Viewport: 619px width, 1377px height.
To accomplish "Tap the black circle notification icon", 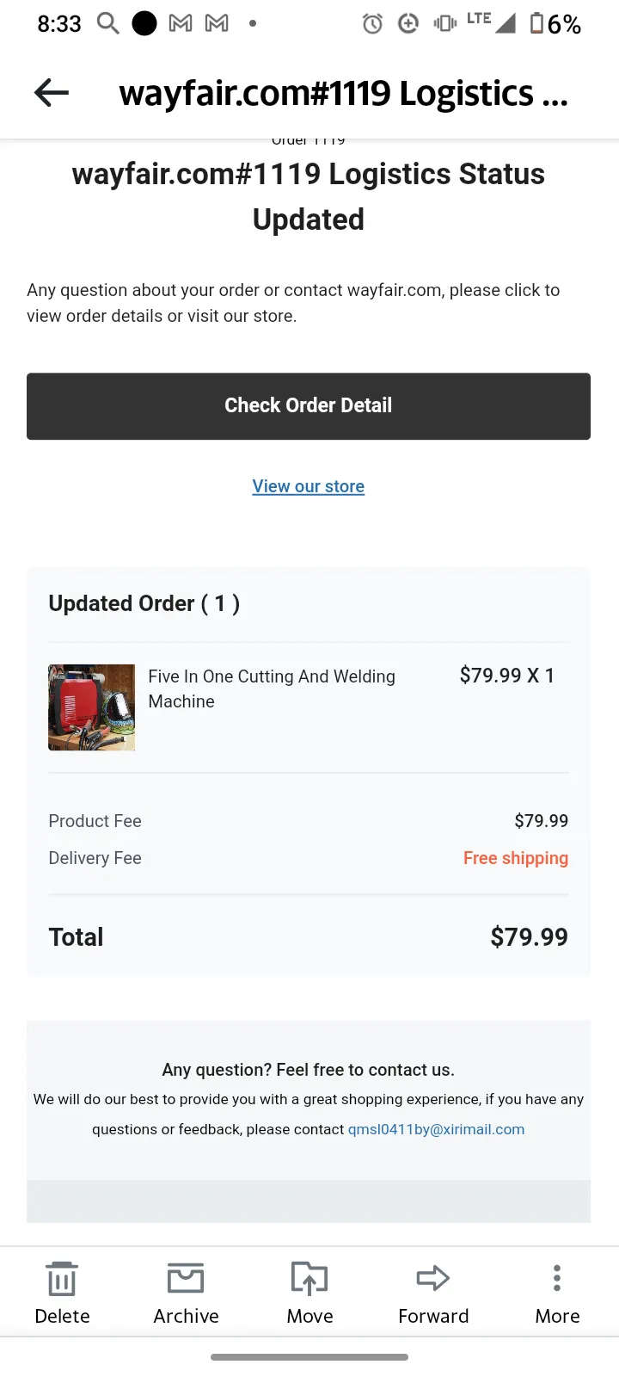I will (x=144, y=23).
